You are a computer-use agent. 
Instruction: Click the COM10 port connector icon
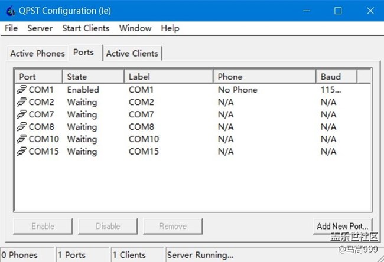tap(22, 139)
